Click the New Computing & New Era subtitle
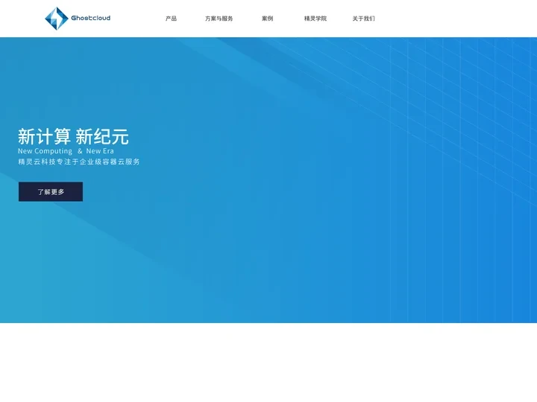 pyautogui.click(x=66, y=151)
